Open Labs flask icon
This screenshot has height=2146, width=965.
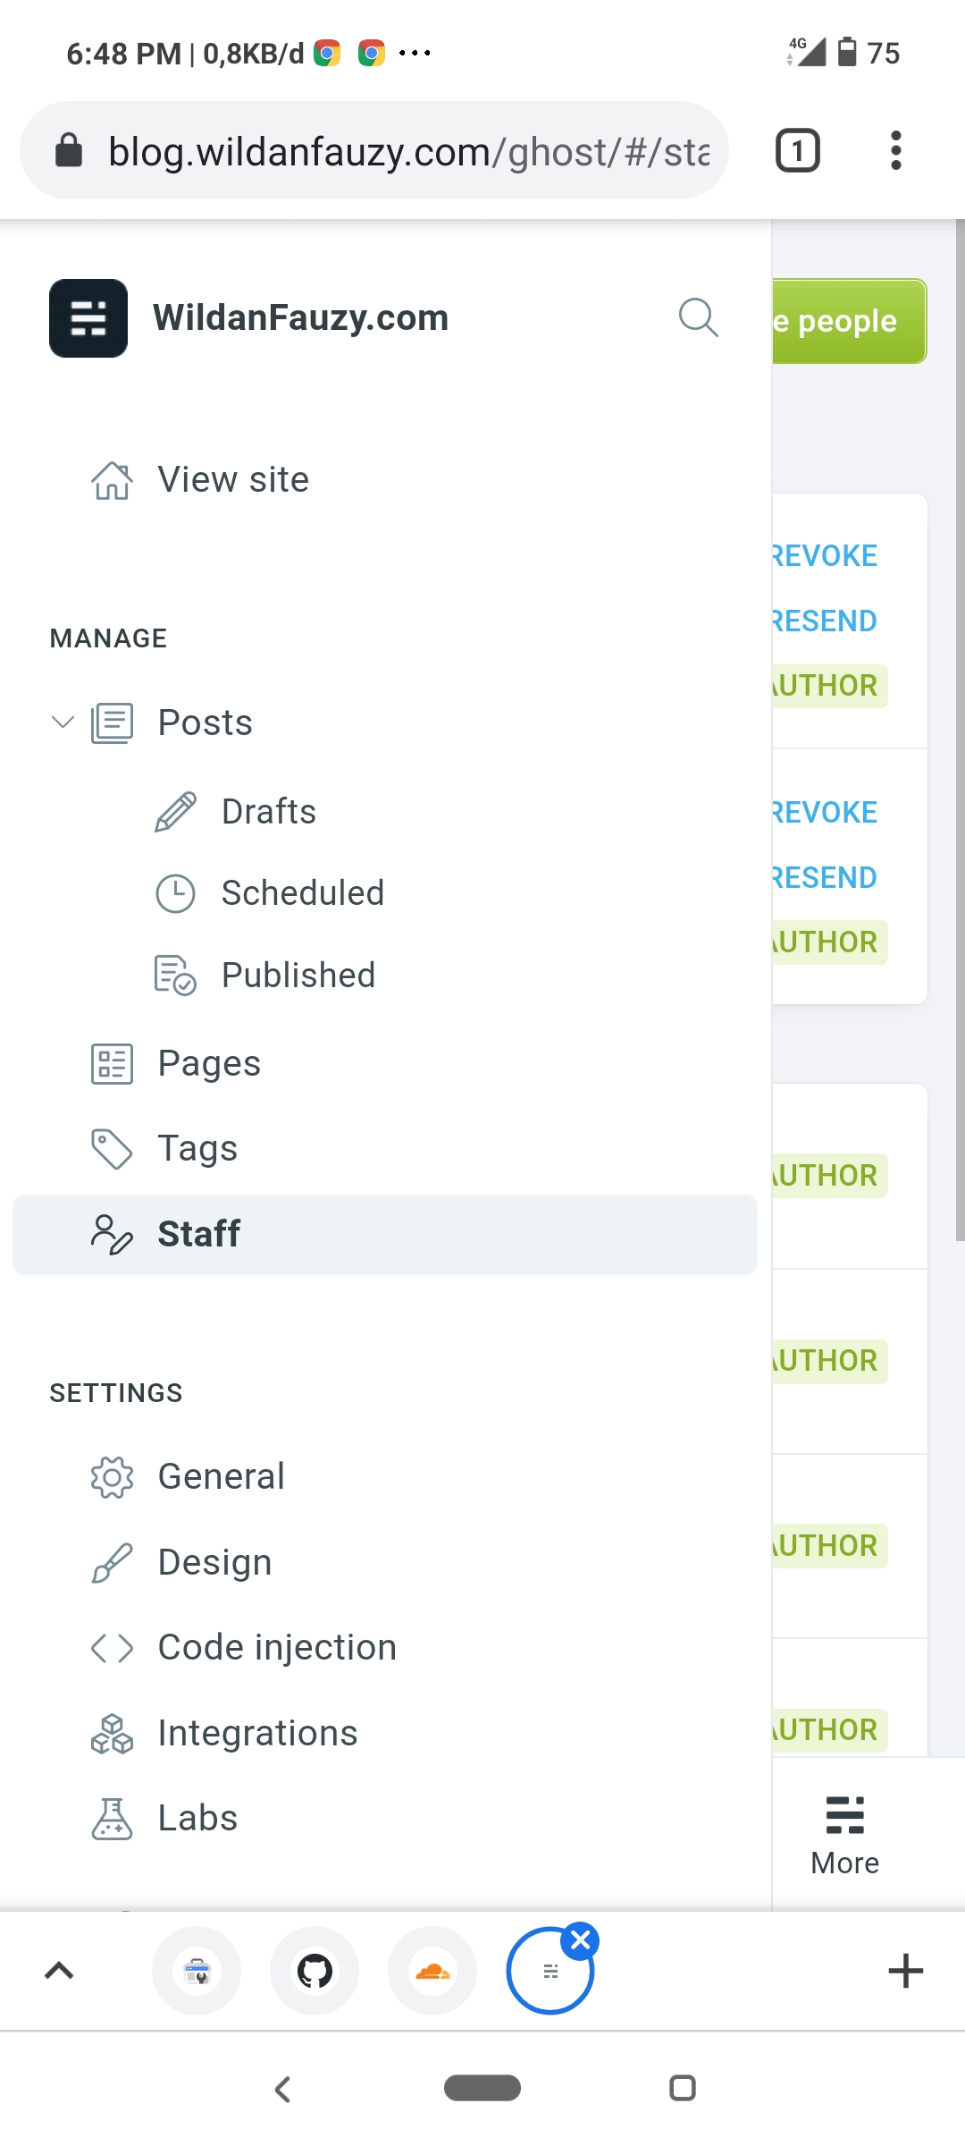click(112, 1819)
